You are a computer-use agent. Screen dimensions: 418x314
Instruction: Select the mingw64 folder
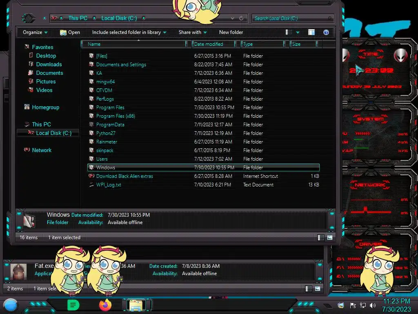click(105, 81)
